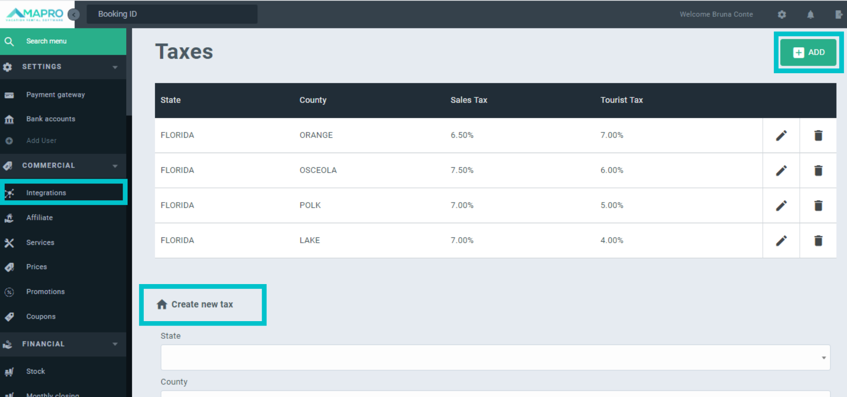Image resolution: width=847 pixels, height=397 pixels.
Task: Open the State dropdown field
Action: (495, 357)
